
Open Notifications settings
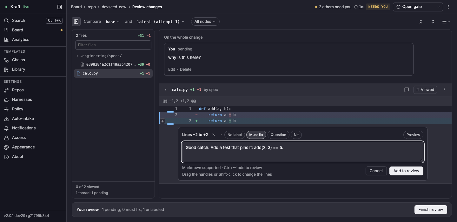33,128
